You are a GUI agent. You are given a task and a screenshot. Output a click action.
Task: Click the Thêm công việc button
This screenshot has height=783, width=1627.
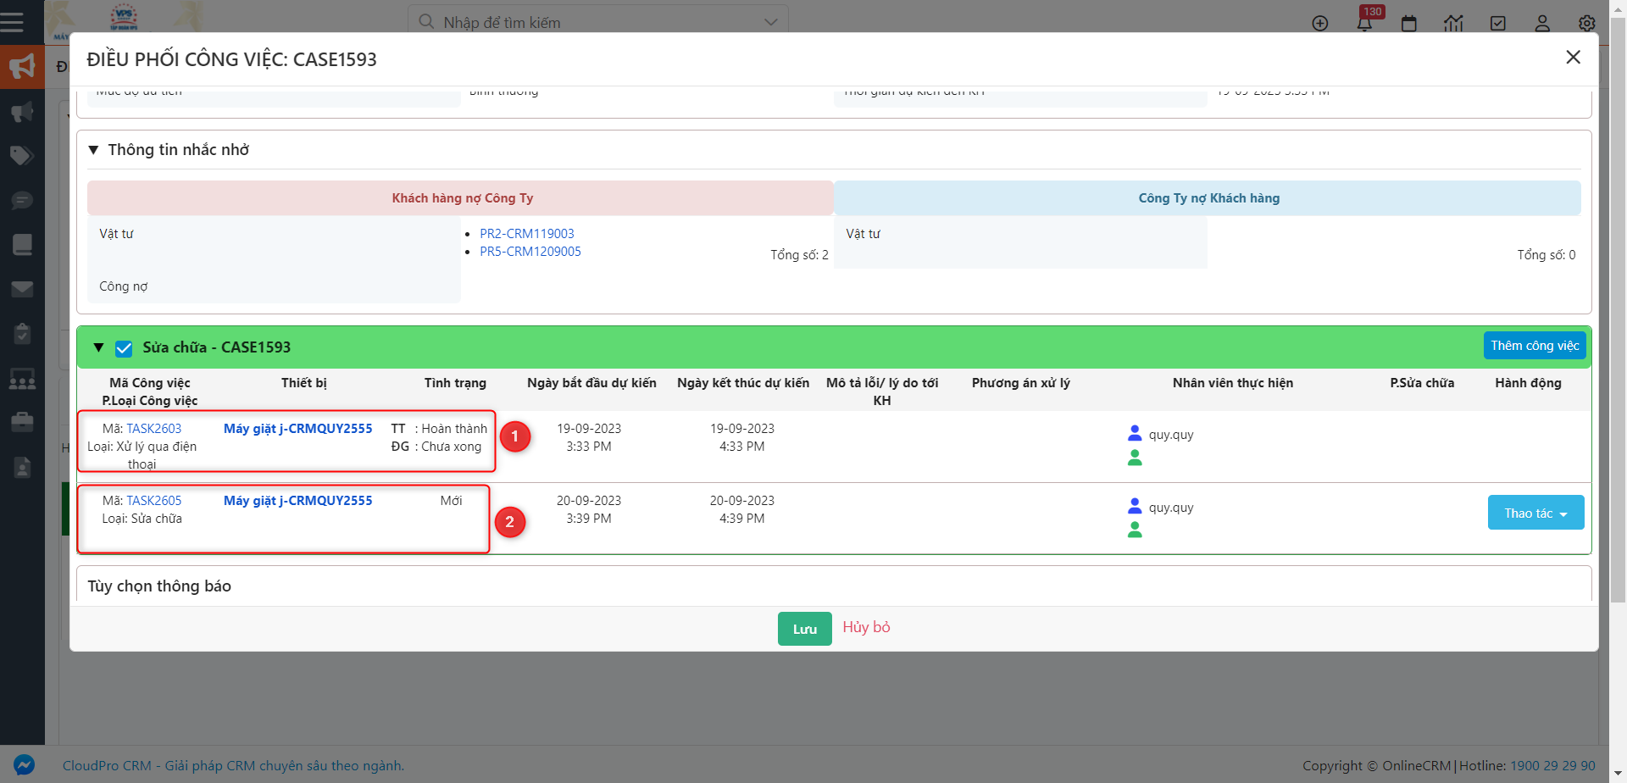click(x=1535, y=346)
